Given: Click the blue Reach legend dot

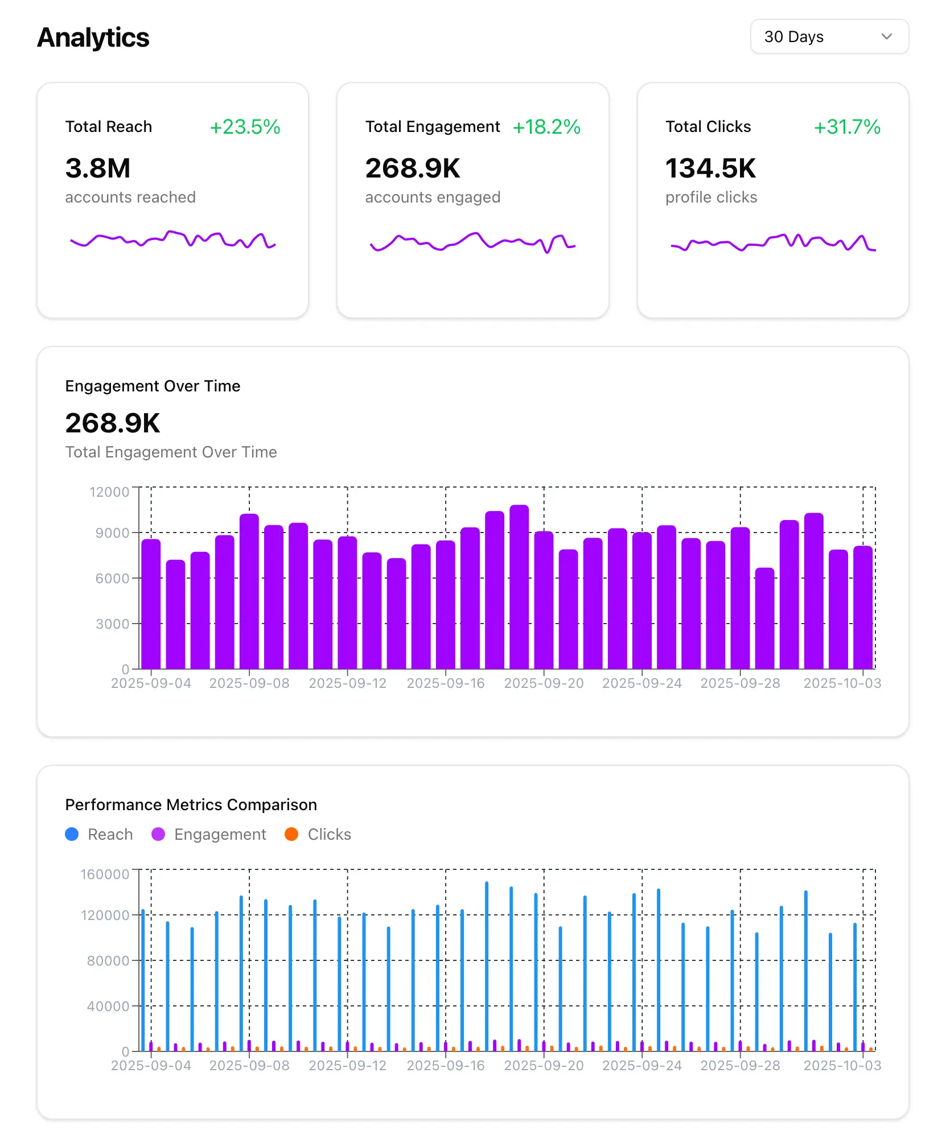Looking at the screenshot, I should point(72,834).
